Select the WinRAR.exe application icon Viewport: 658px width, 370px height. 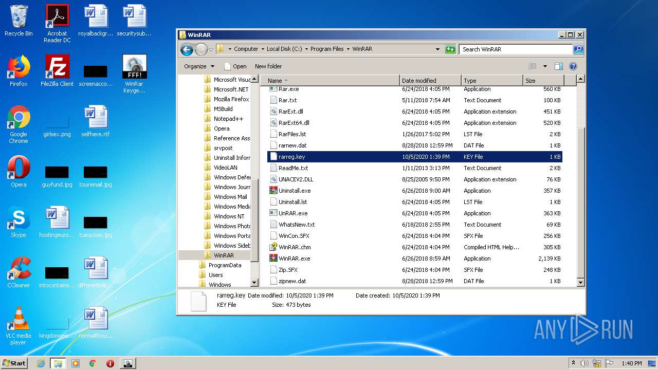pyautogui.click(x=273, y=258)
